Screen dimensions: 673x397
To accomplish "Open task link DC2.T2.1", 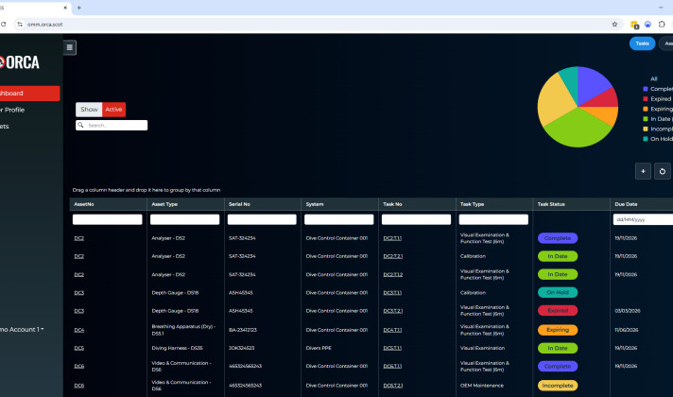I will click(392, 256).
